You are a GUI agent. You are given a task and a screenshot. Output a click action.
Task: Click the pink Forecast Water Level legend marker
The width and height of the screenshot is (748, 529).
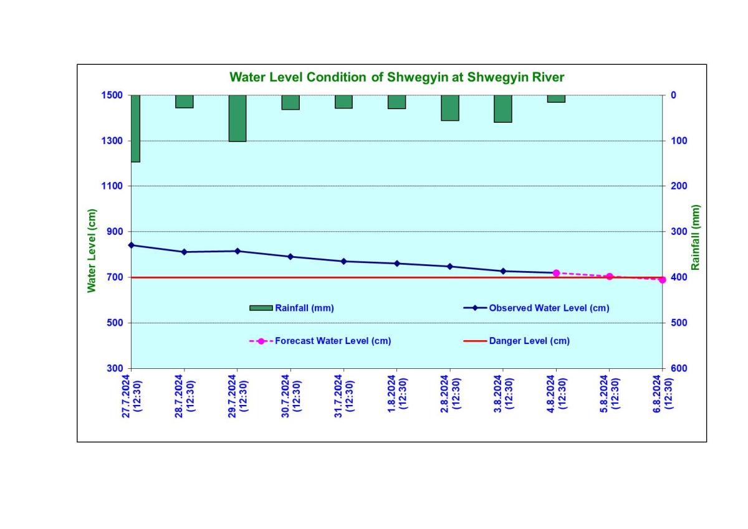point(261,341)
